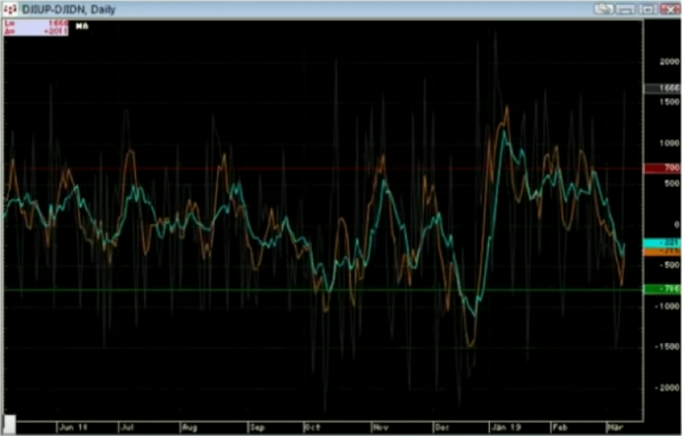The image size is (682, 436).
Task: Click the cyan moving average value tag
Action: 662,242
